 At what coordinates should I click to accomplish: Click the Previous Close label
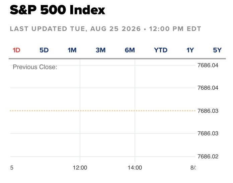coord(35,67)
